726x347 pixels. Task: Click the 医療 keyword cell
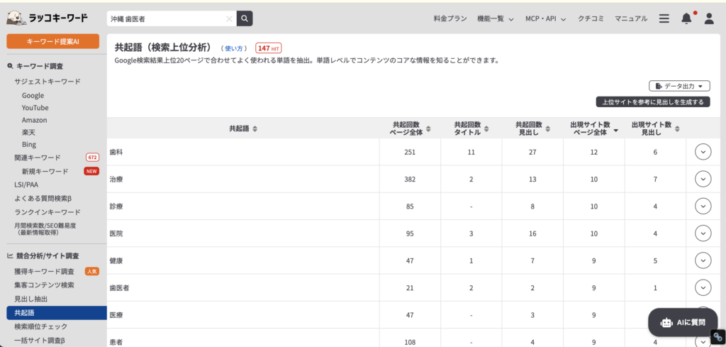click(243, 315)
